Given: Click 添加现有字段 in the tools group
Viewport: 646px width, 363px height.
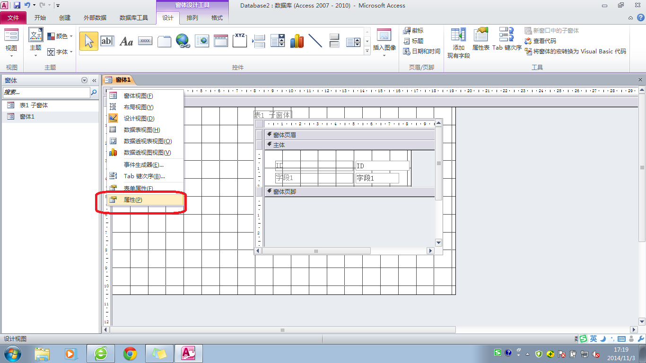Looking at the screenshot, I should tap(458, 43).
